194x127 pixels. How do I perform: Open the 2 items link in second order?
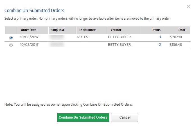click(x=160, y=45)
